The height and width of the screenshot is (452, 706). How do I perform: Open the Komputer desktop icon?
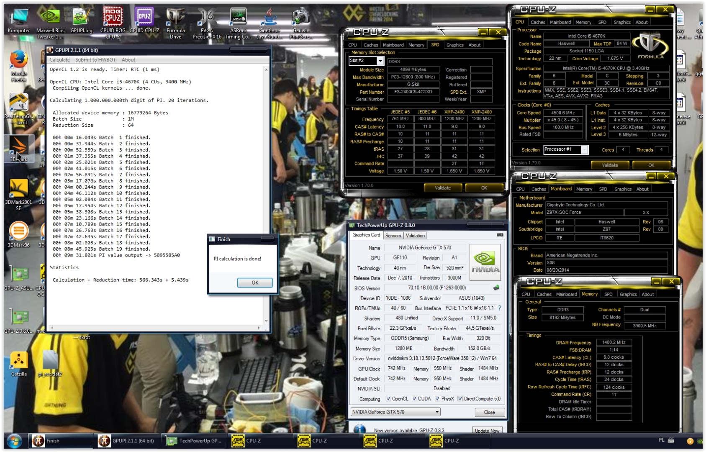point(19,21)
